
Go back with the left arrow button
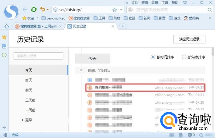tap(25, 10)
